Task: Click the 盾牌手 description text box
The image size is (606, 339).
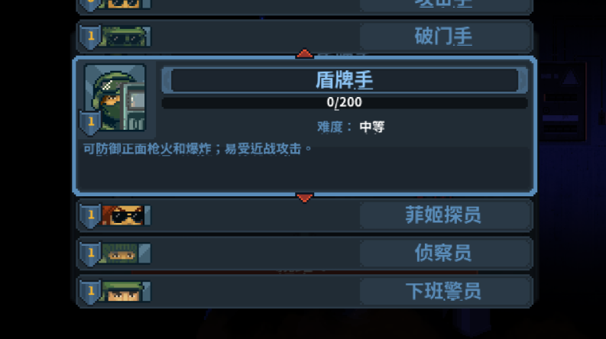Action: pyautogui.click(x=305, y=166)
